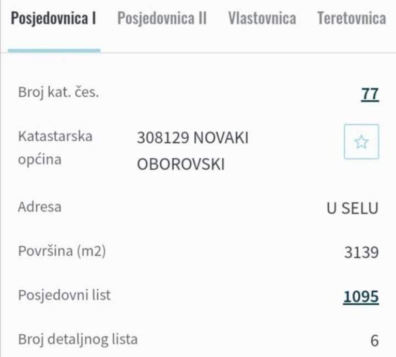The image size is (396, 357).
Task: Select the 308129 NOVAKI municipality code text
Action: tap(193, 138)
